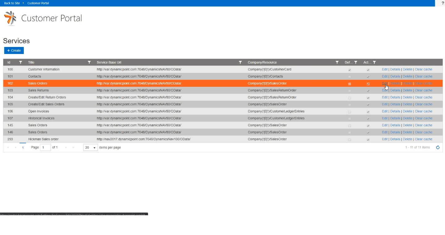Viewport: 445px width, 235px height.
Task: Delete the Hickman Sales order service
Action: point(407,139)
